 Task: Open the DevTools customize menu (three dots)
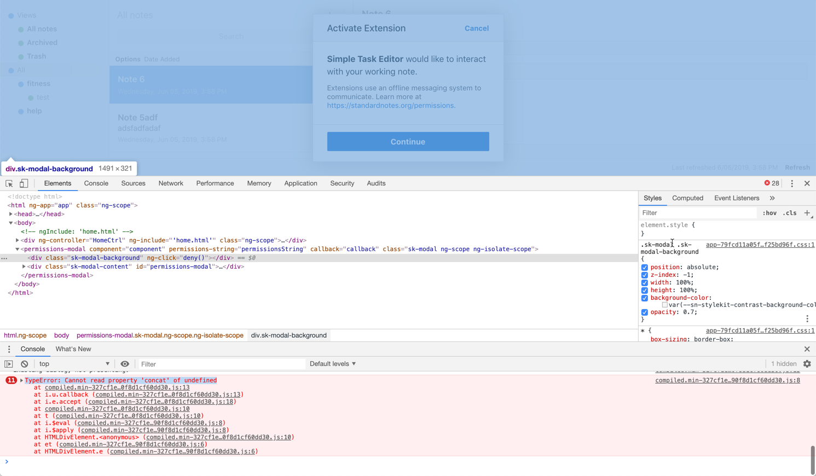[x=792, y=184]
